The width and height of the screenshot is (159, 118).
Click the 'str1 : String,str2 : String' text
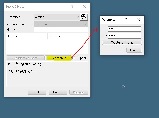point(25,64)
